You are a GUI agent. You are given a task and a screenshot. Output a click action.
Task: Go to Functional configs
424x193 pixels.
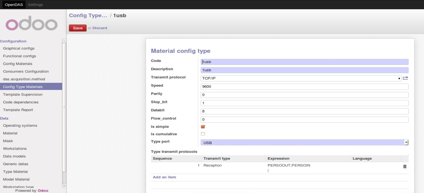tap(20, 56)
